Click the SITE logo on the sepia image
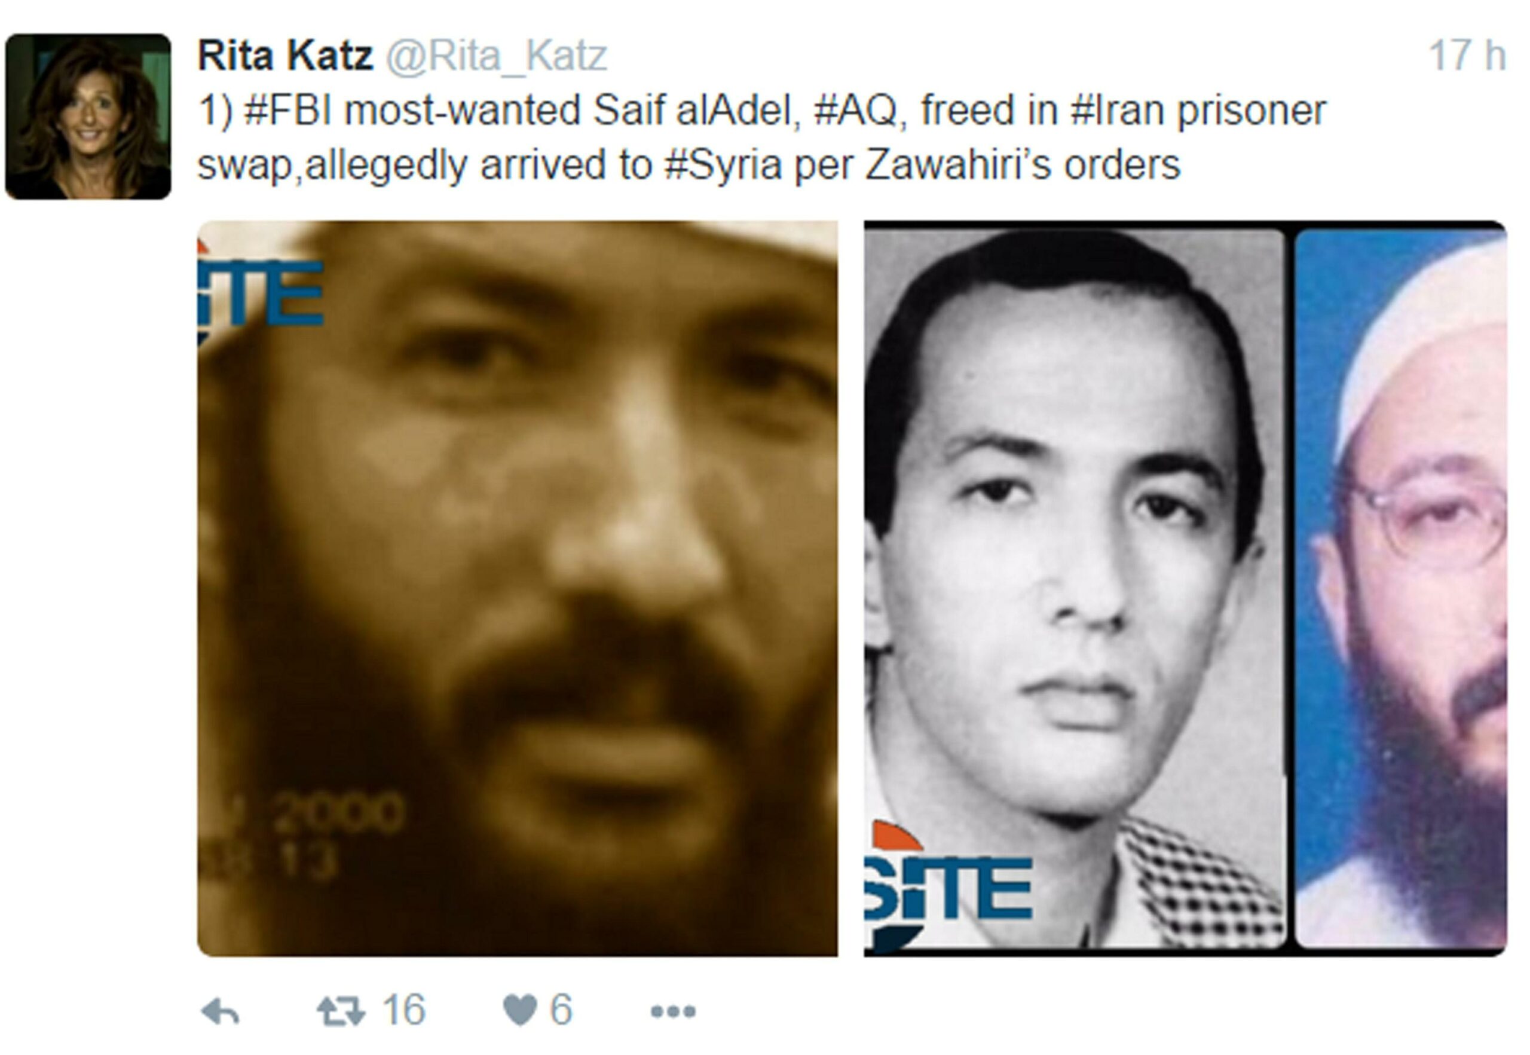 261,293
